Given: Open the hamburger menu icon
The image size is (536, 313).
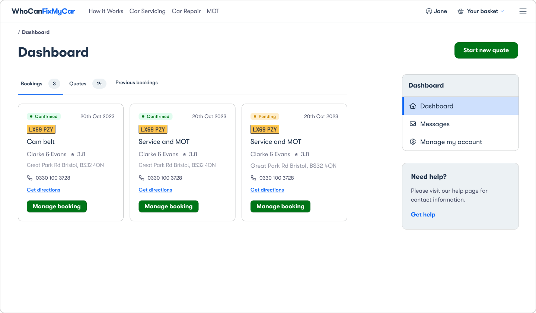Looking at the screenshot, I should (523, 11).
